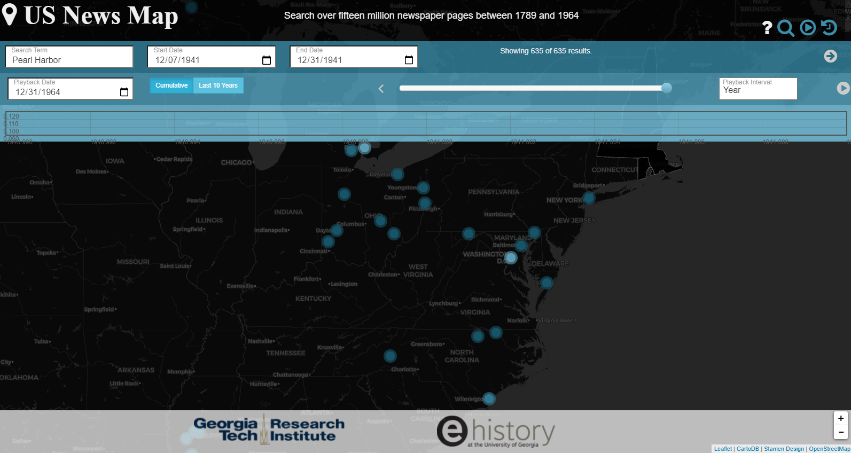Screen dimensions: 851x453
Task: Open the Stamen Design attribution link
Action: point(784,449)
